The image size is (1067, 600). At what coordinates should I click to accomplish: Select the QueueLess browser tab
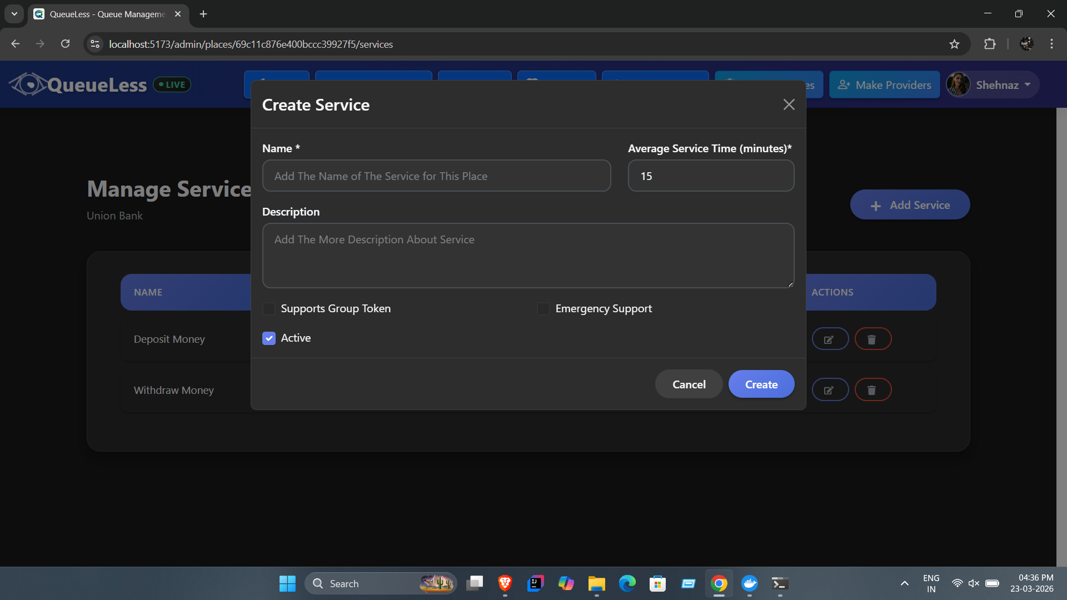click(x=108, y=14)
